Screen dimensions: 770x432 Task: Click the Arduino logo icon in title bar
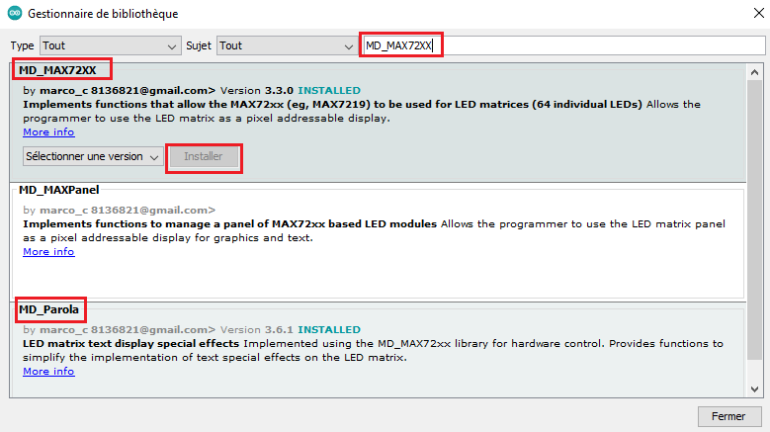click(x=15, y=13)
